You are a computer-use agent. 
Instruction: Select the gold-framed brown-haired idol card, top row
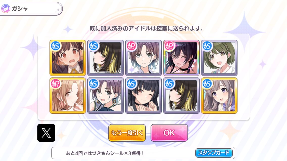[x=68, y=58]
